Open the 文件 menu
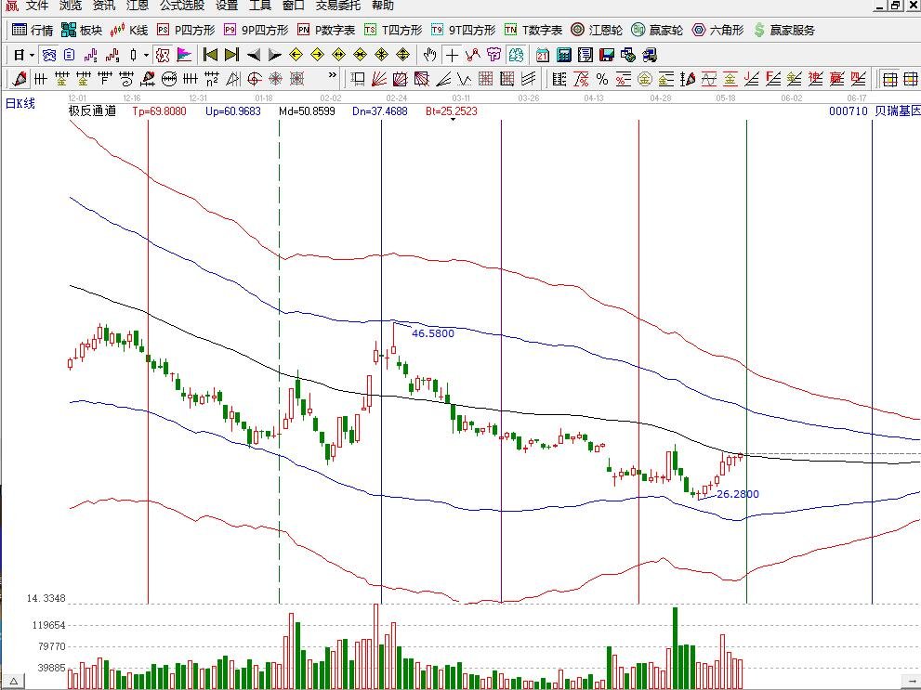Image resolution: width=921 pixels, height=690 pixels. coord(36,6)
